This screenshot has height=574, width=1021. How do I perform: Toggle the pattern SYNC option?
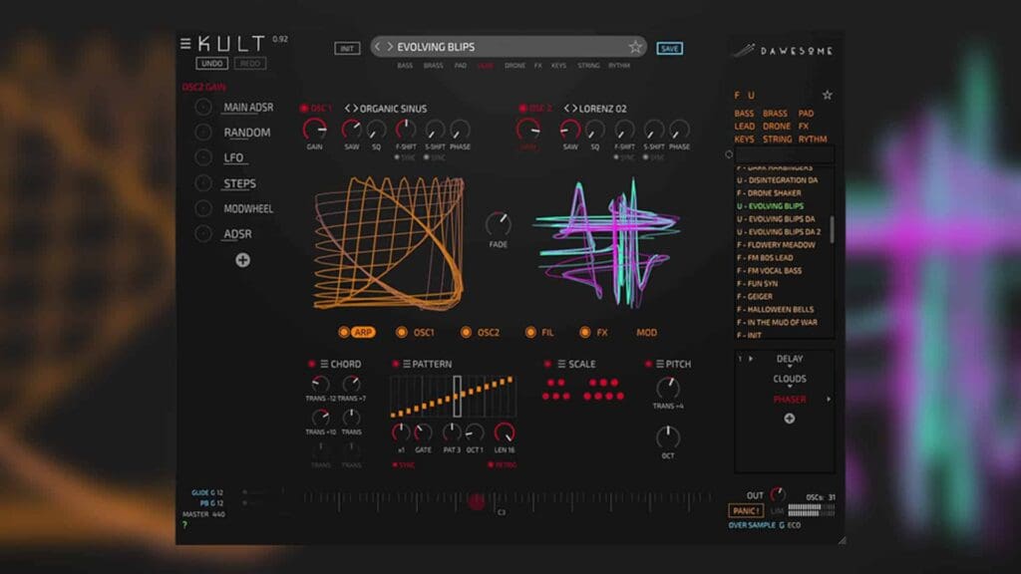403,464
